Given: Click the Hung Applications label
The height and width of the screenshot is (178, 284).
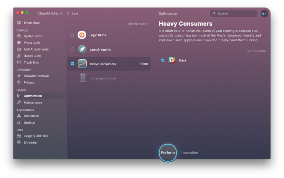Looking at the screenshot, I should [103, 78].
